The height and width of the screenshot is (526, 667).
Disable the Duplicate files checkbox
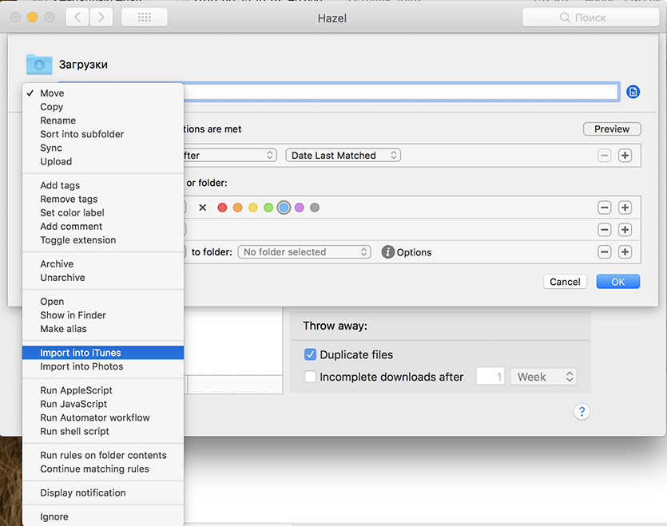coord(310,354)
